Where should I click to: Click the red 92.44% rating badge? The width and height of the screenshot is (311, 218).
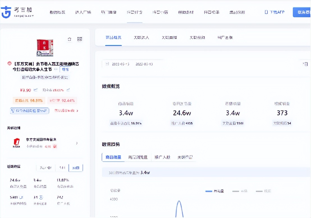point(62,101)
